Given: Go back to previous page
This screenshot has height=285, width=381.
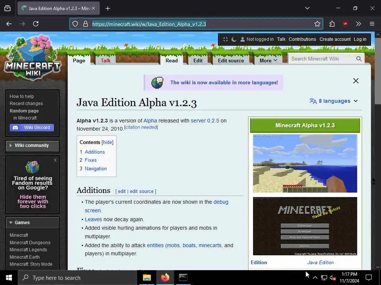Looking at the screenshot, I should (x=9, y=24).
